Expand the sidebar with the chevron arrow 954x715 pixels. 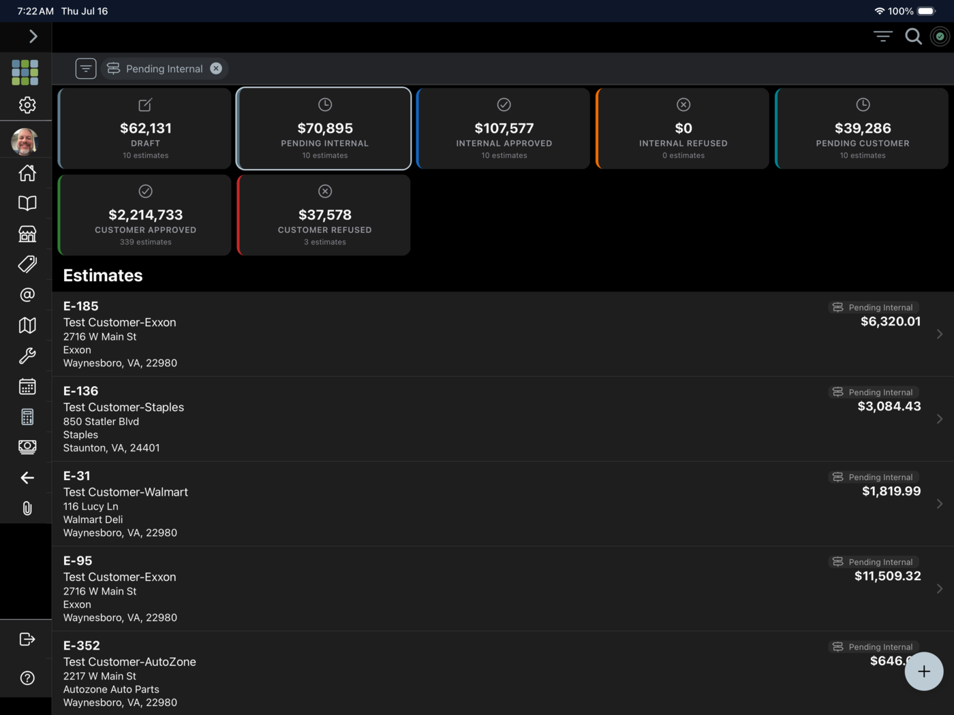(x=33, y=36)
